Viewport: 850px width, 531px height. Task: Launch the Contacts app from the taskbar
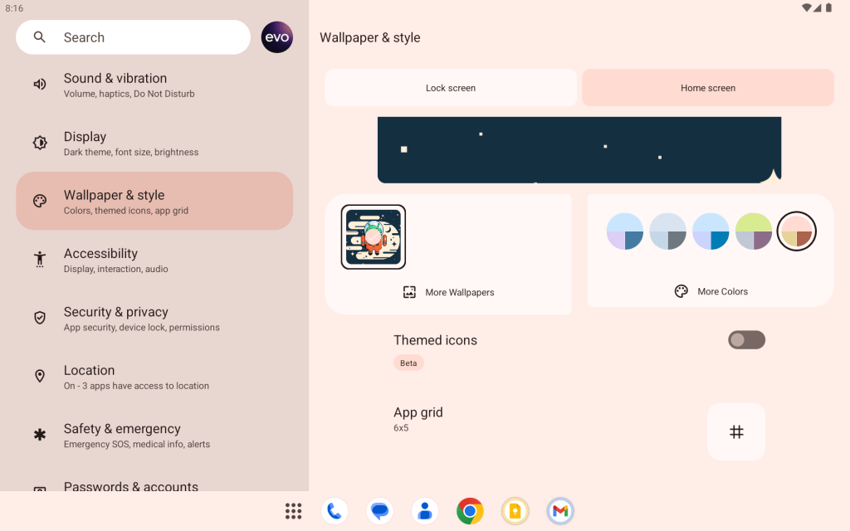pyautogui.click(x=425, y=511)
